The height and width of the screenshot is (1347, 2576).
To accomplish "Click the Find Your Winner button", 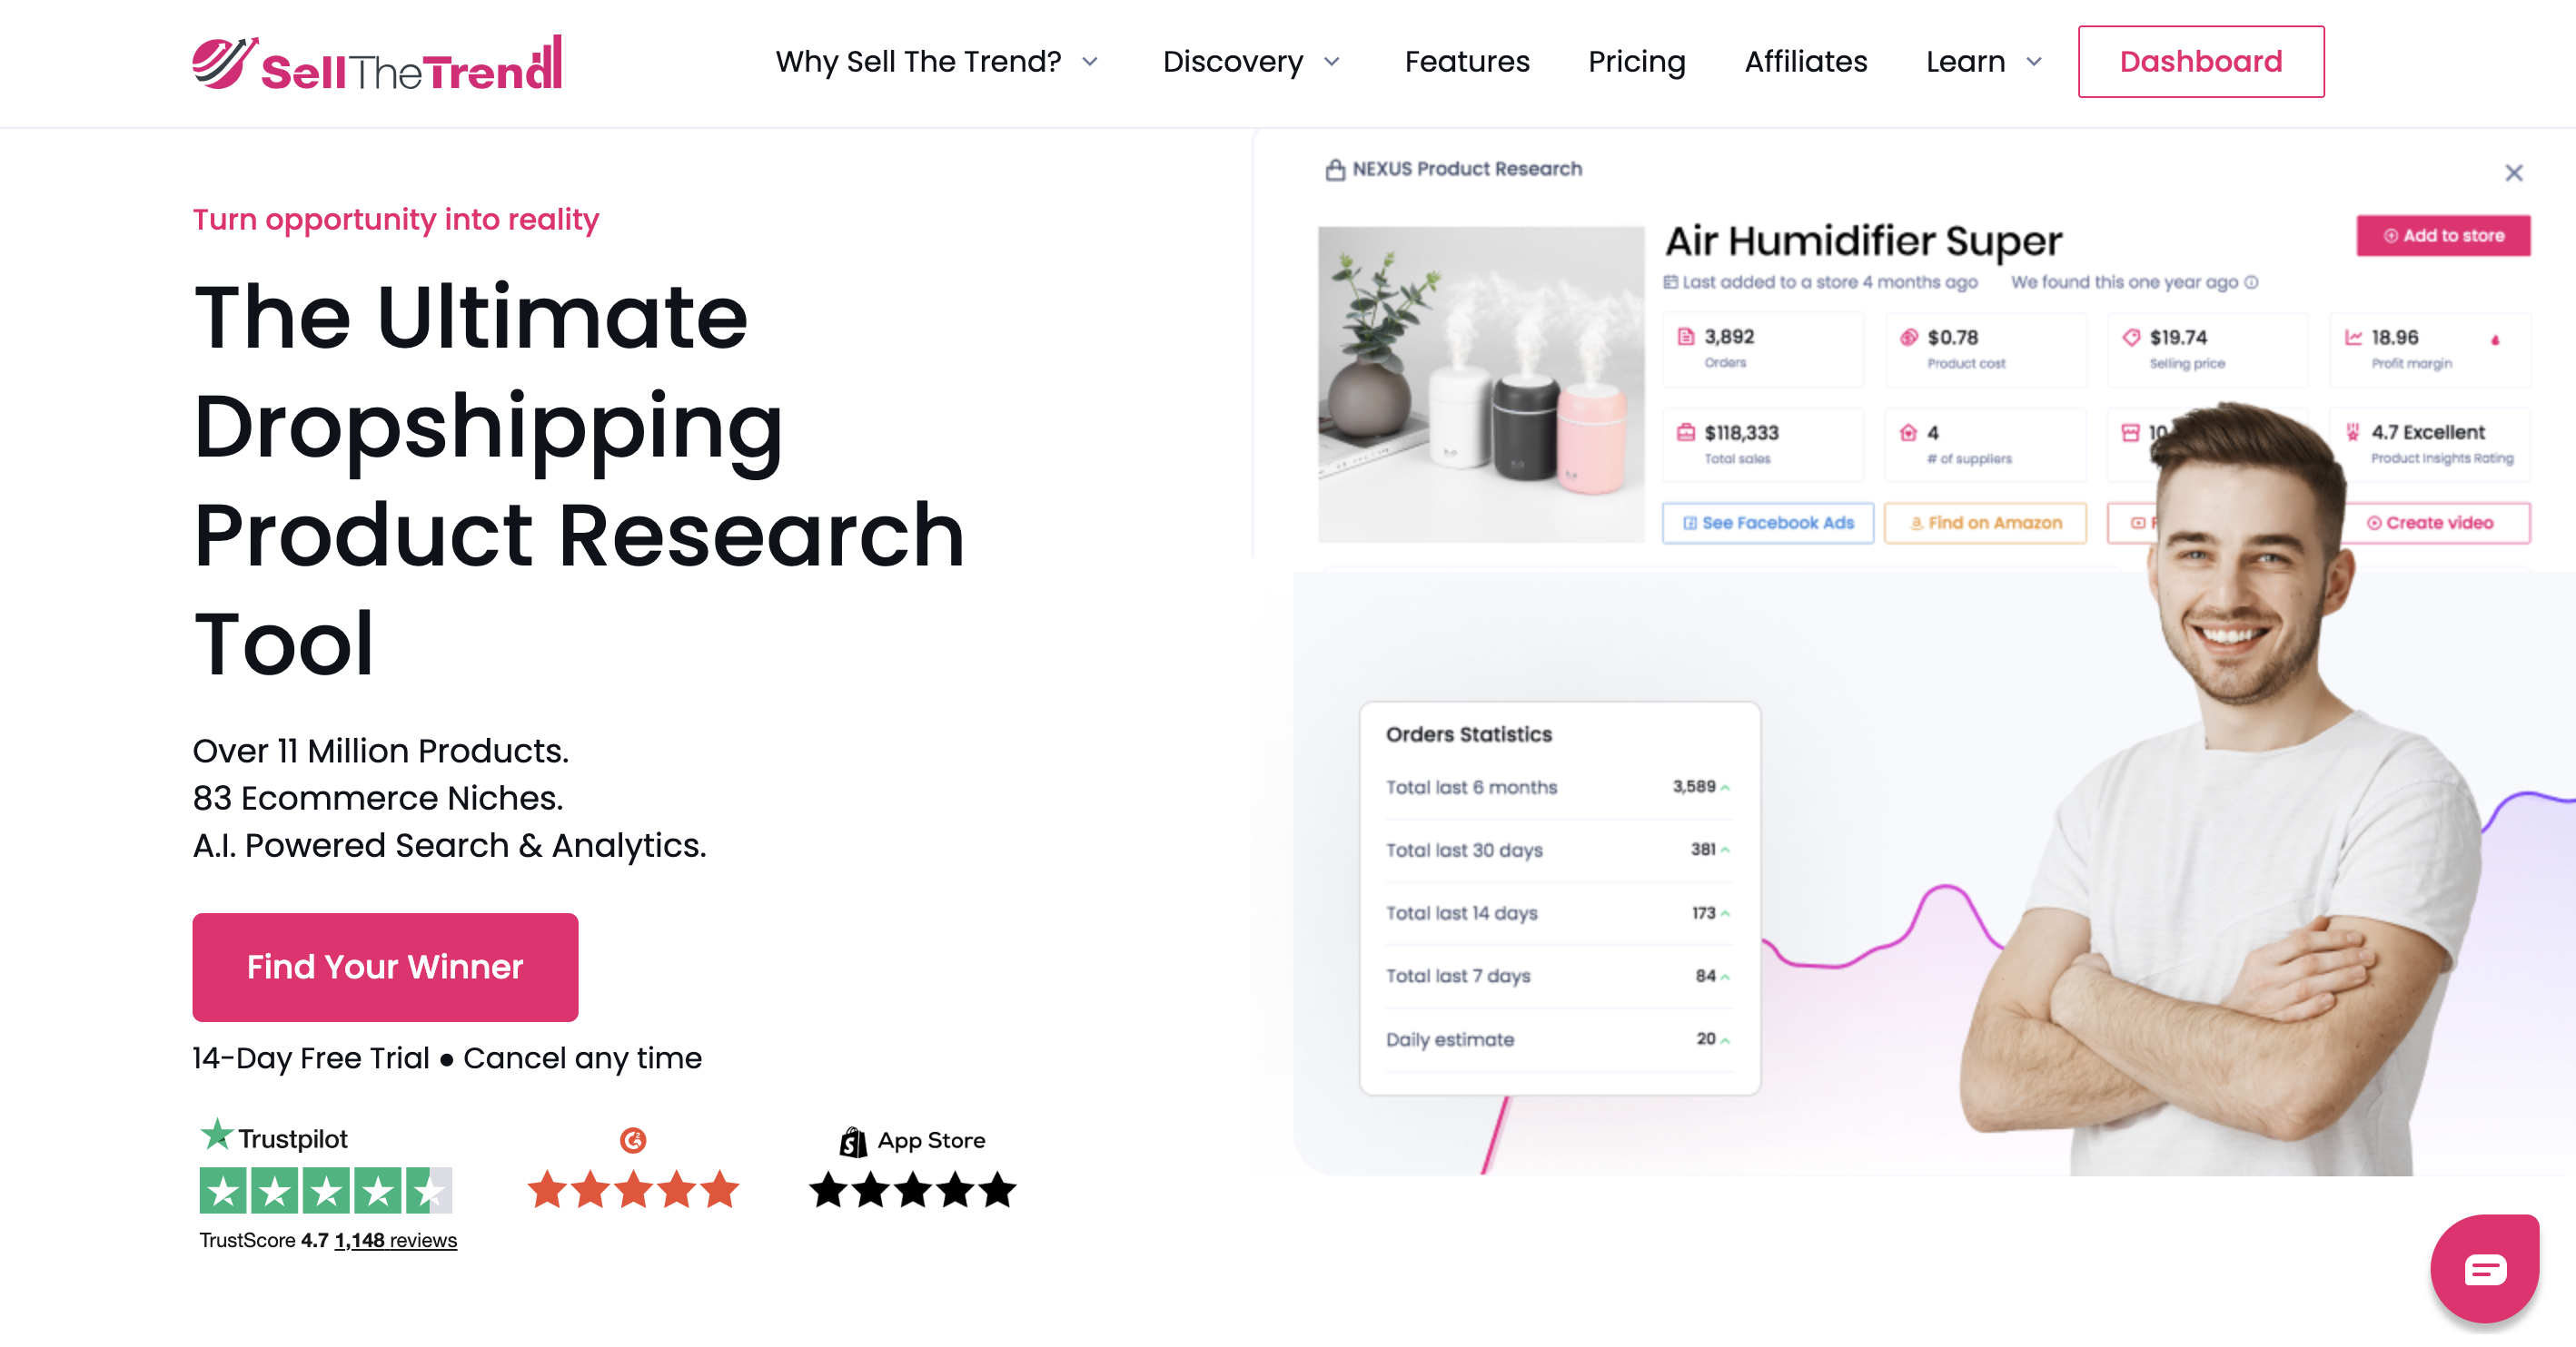I will pos(385,967).
